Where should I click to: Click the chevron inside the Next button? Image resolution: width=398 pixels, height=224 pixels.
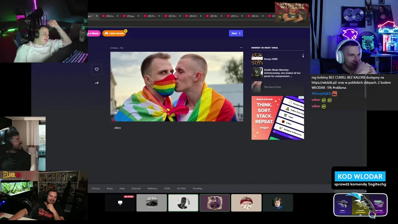point(239,33)
